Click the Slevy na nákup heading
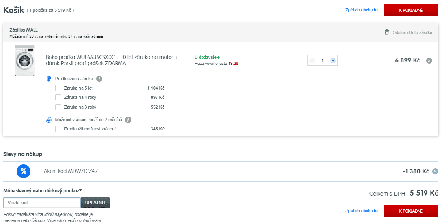Viewport: 442px width, 222px height. pyautogui.click(x=23, y=154)
